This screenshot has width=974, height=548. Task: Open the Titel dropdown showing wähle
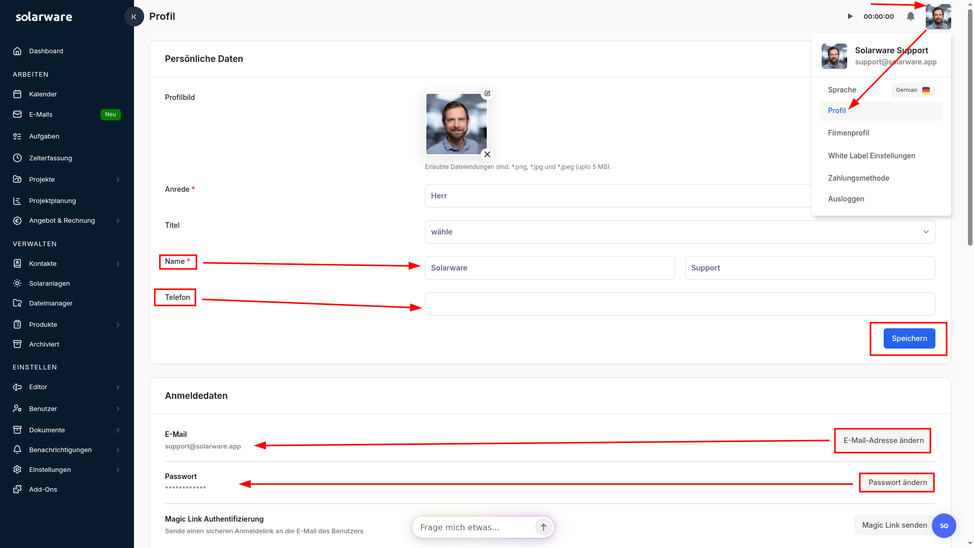pyautogui.click(x=680, y=232)
